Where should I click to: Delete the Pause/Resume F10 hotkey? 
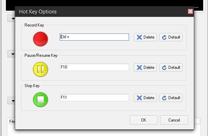point(145,67)
